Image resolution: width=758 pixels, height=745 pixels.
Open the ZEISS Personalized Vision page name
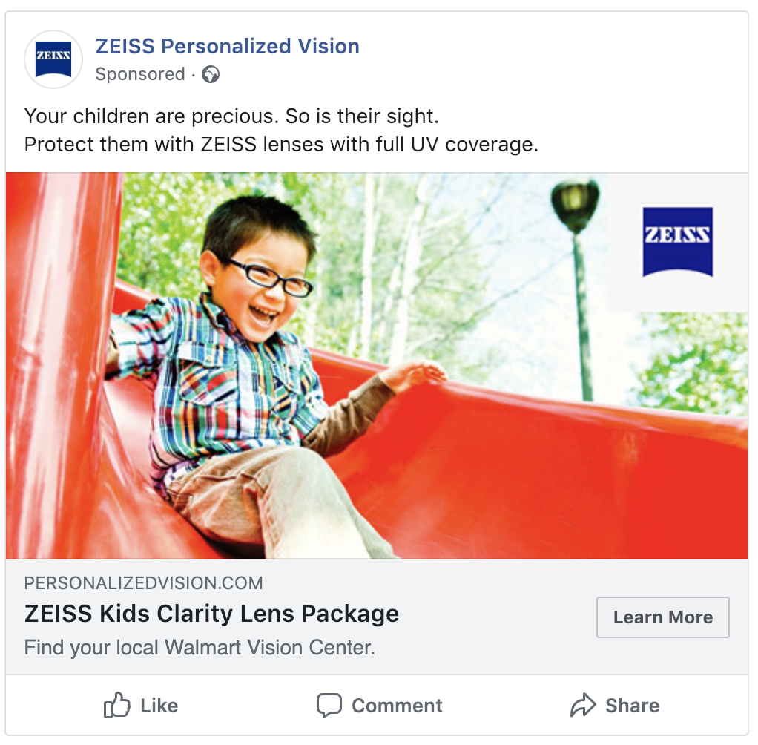227,47
